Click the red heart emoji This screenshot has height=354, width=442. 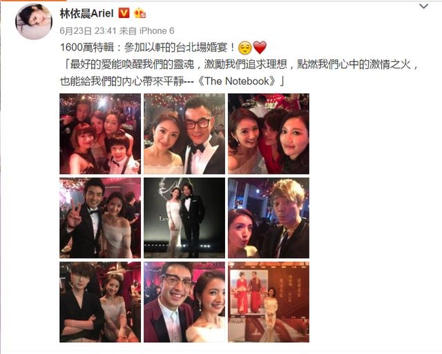pyautogui.click(x=260, y=48)
